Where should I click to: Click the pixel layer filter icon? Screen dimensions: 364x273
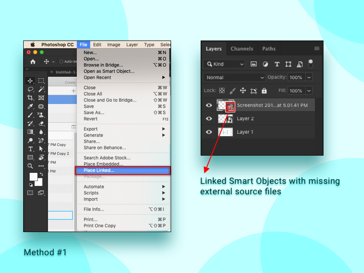[x=253, y=64]
